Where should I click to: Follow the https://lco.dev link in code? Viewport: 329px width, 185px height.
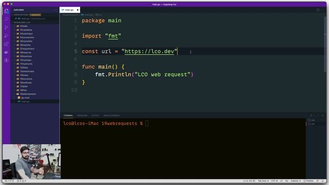pos(149,51)
